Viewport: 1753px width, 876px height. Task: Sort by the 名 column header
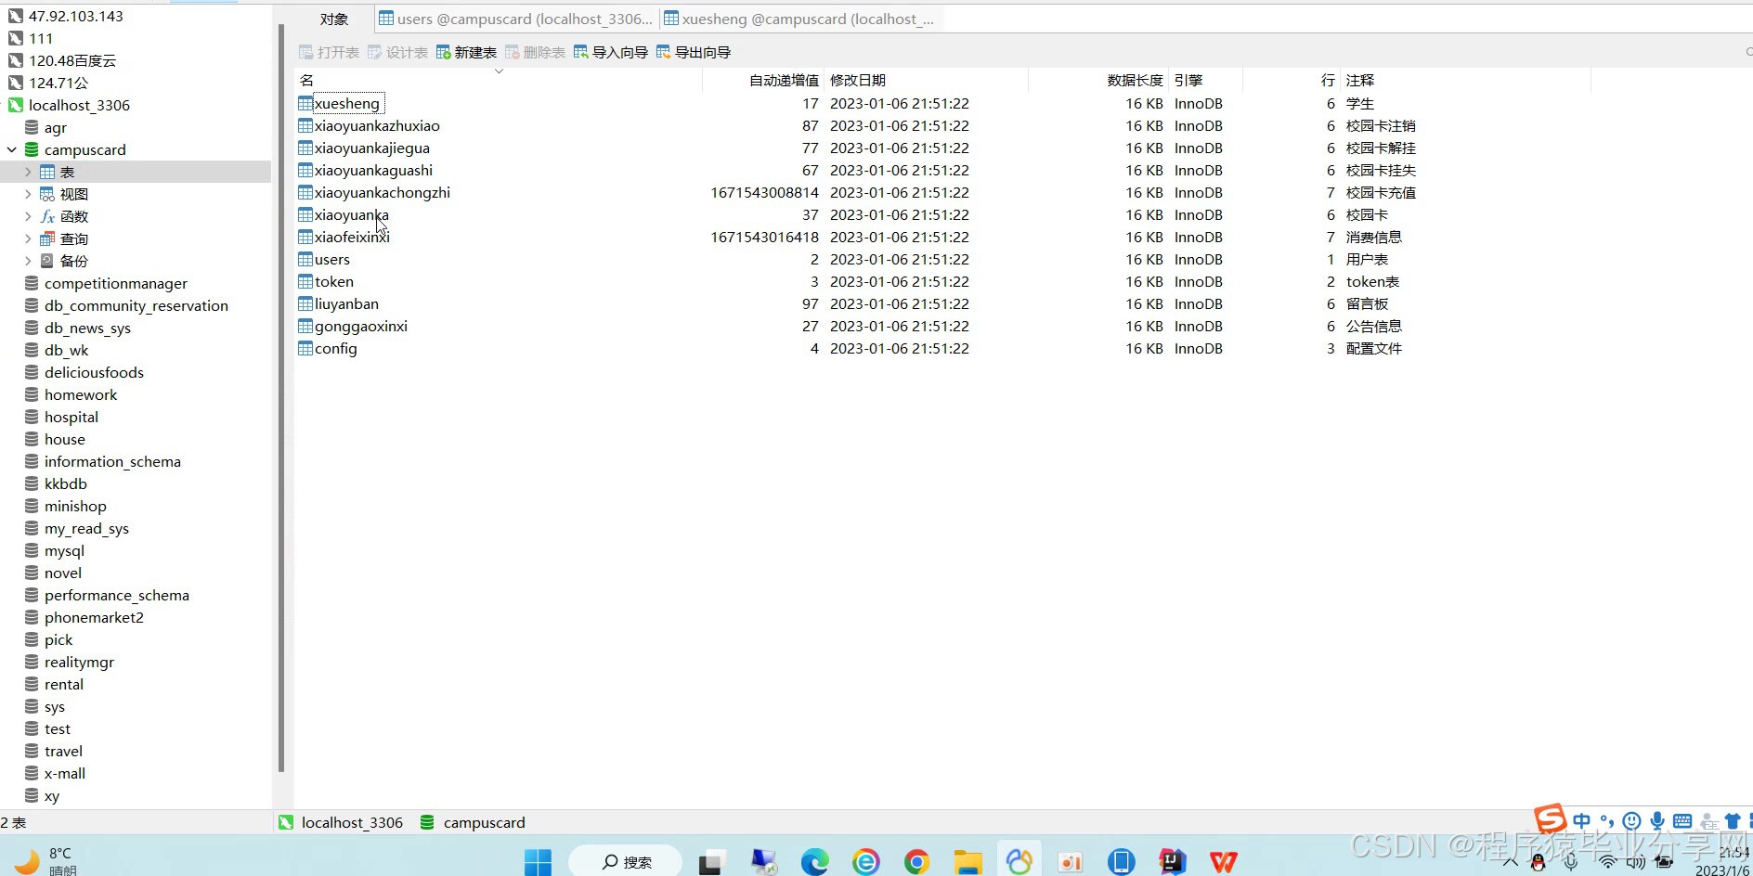(x=498, y=80)
